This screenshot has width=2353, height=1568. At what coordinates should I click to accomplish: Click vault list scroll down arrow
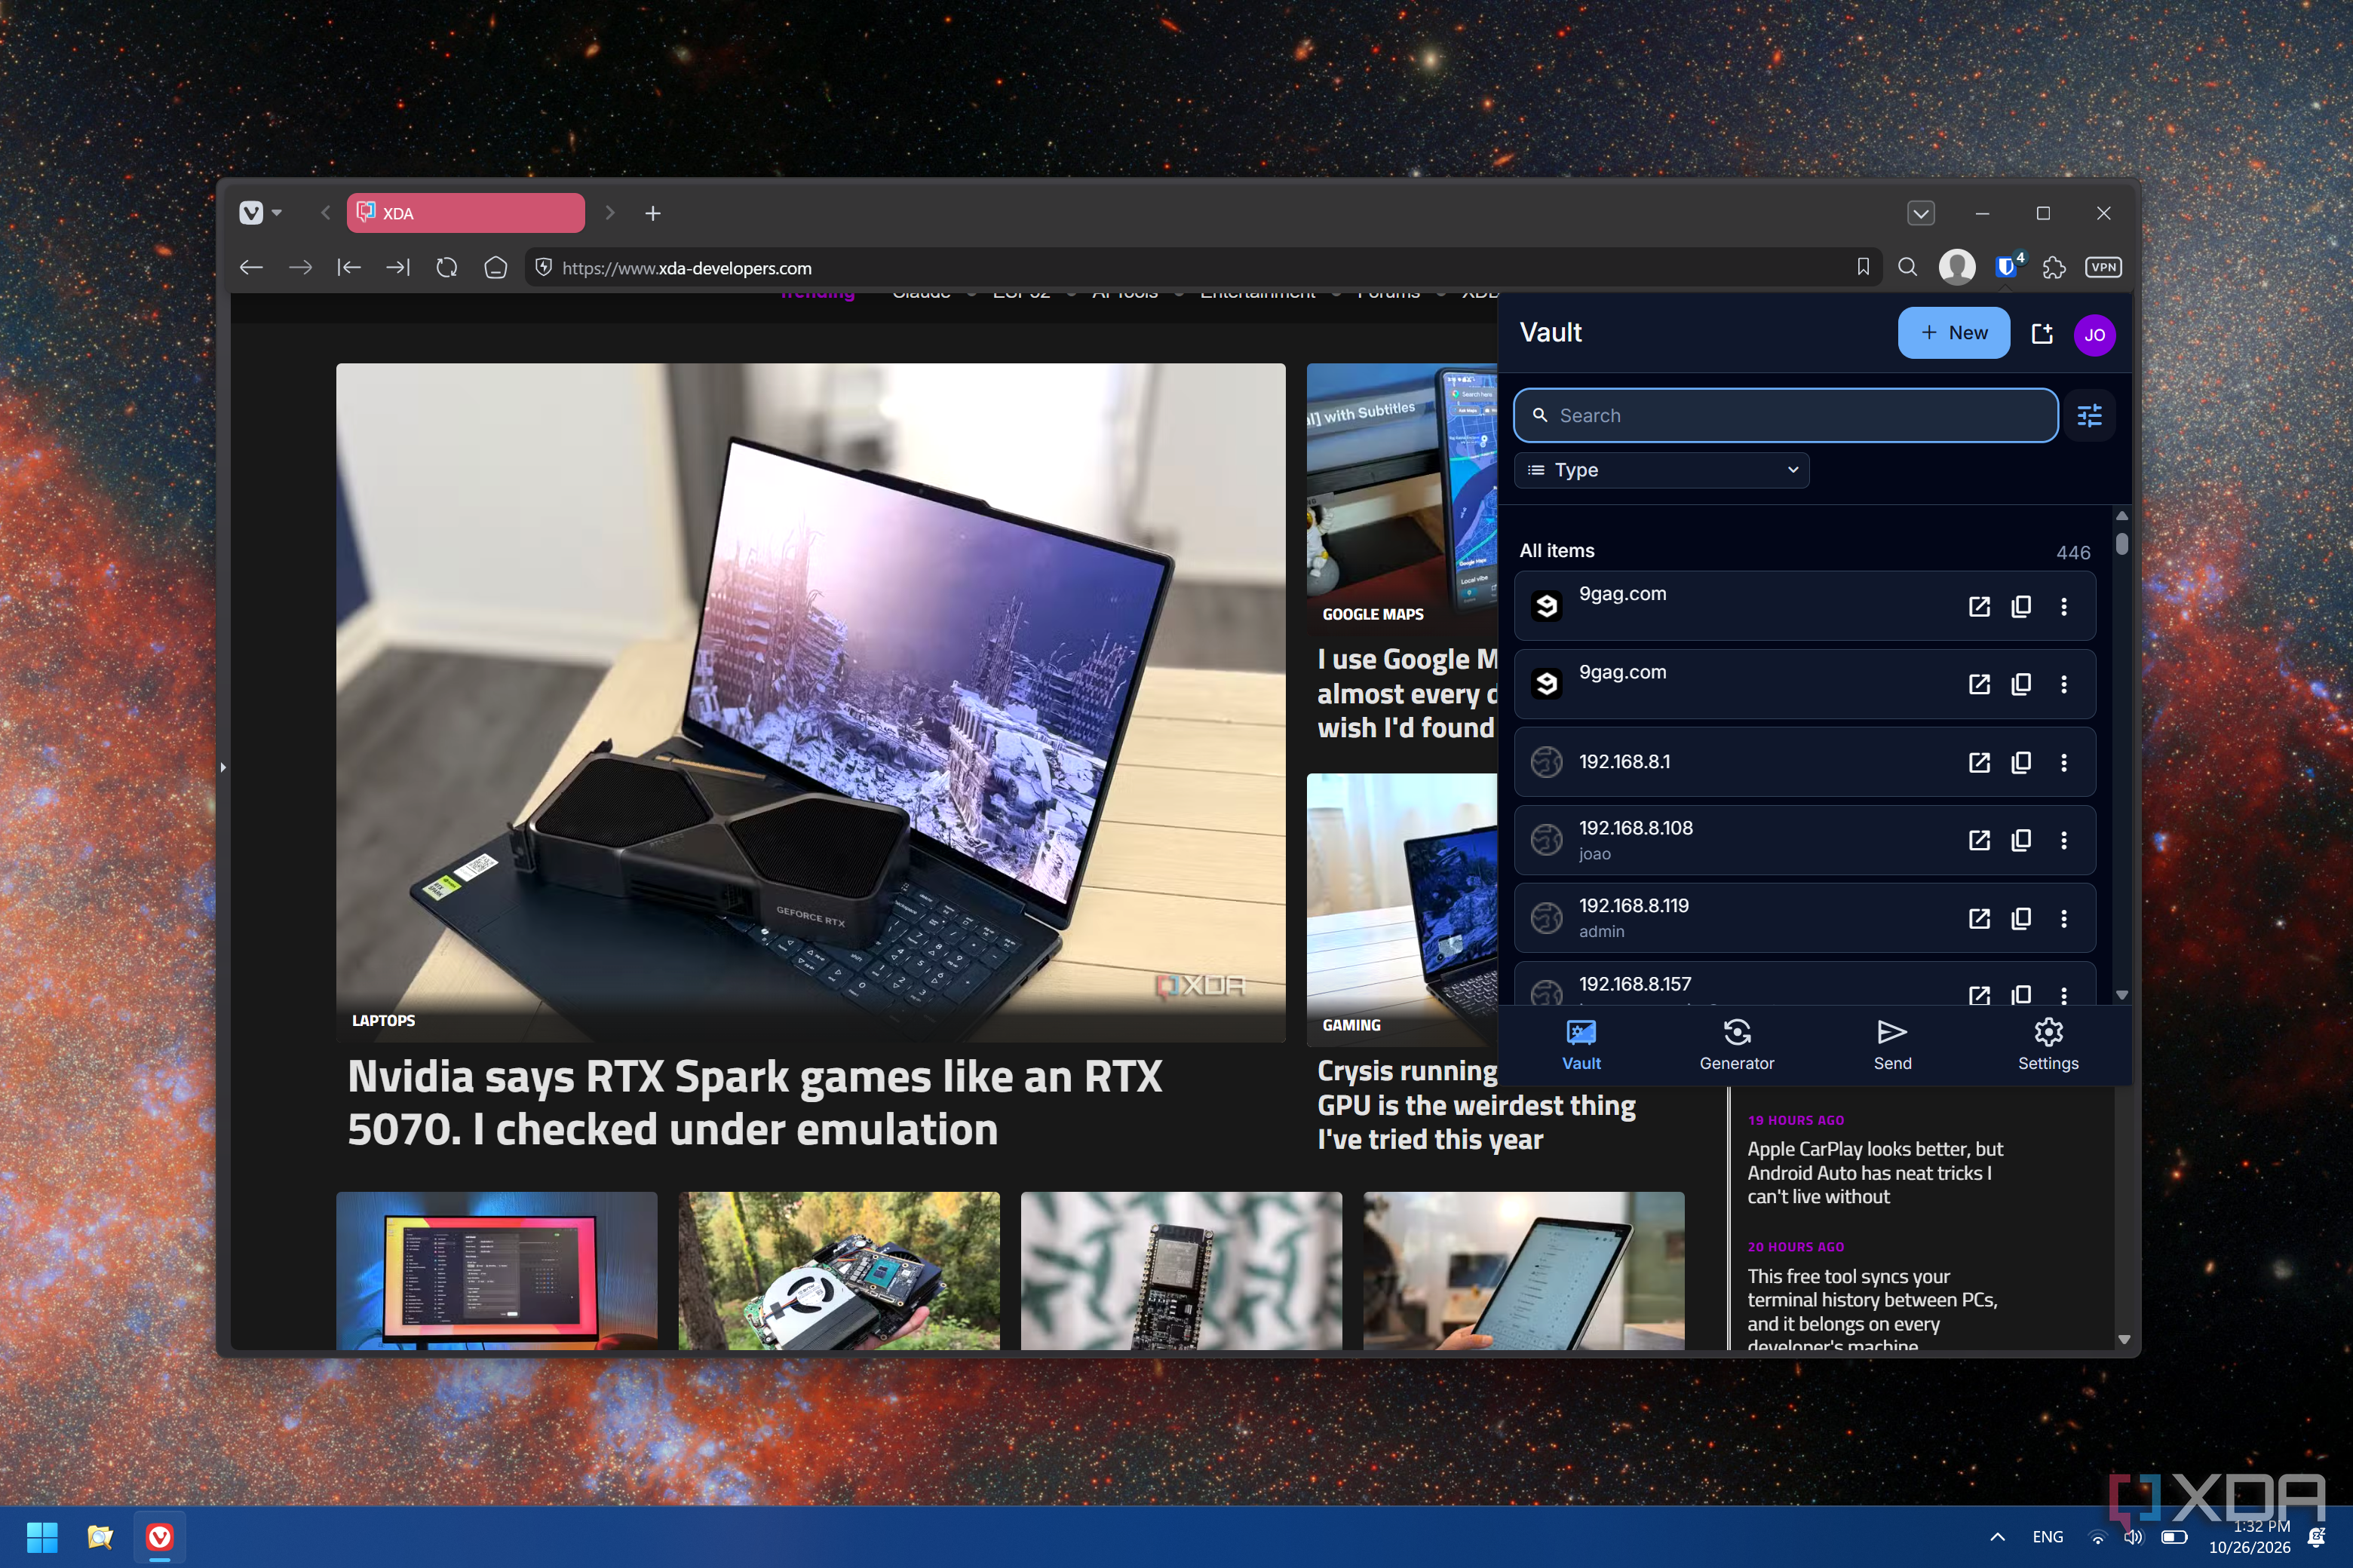click(2121, 995)
